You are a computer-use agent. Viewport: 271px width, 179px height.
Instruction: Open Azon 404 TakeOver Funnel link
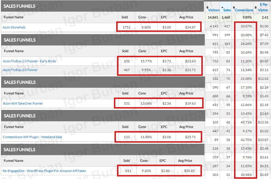[23, 103]
